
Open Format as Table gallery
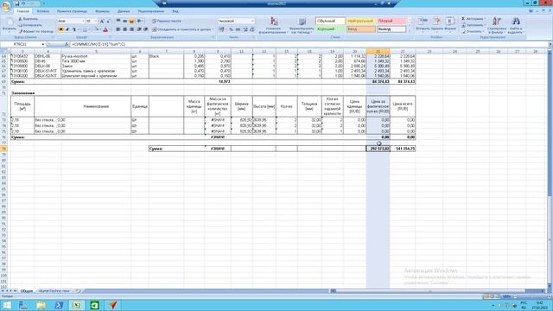tap(302, 25)
